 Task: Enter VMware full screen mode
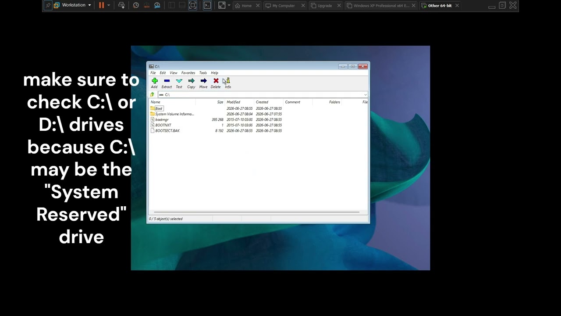pos(192,5)
